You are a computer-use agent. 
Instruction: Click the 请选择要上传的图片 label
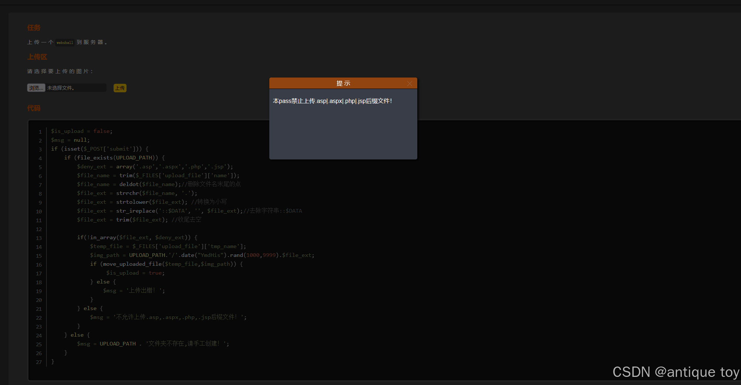60,71
